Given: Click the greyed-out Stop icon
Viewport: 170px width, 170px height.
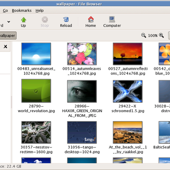Looking at the screenshot, I should point(45,20).
